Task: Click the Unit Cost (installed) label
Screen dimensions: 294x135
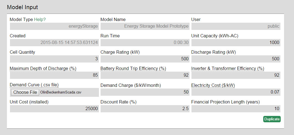Action: (x=29, y=102)
